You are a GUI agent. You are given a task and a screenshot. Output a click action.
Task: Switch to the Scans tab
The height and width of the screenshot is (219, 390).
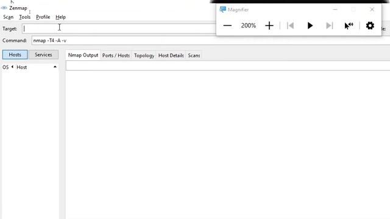[194, 55]
